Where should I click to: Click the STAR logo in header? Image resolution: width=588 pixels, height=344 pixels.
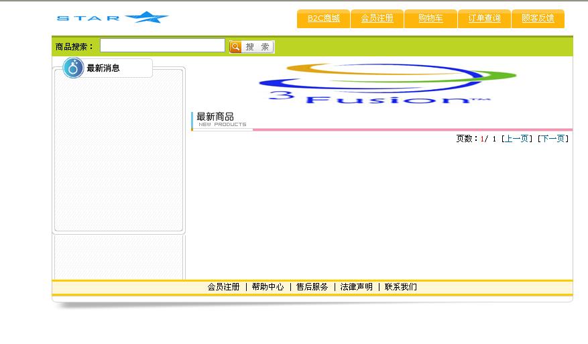point(113,17)
